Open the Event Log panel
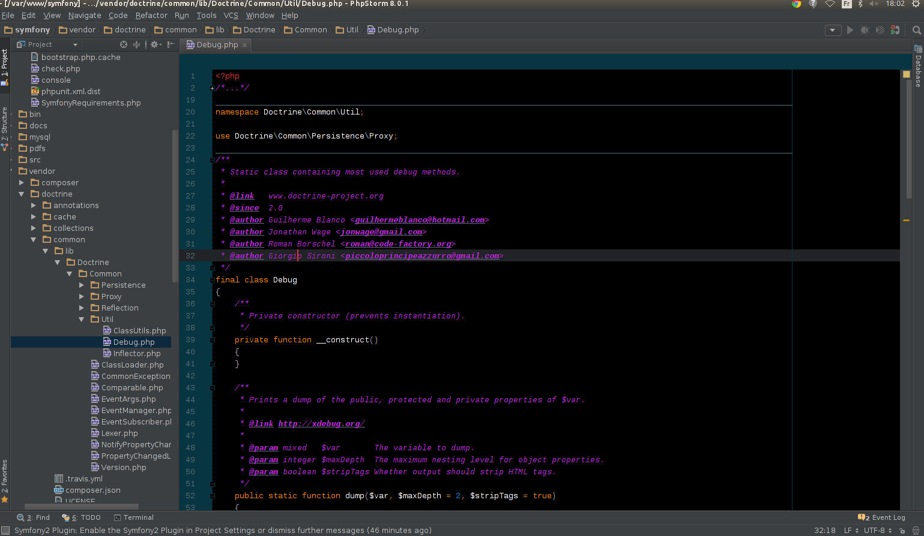924x536 pixels. pyautogui.click(x=881, y=517)
